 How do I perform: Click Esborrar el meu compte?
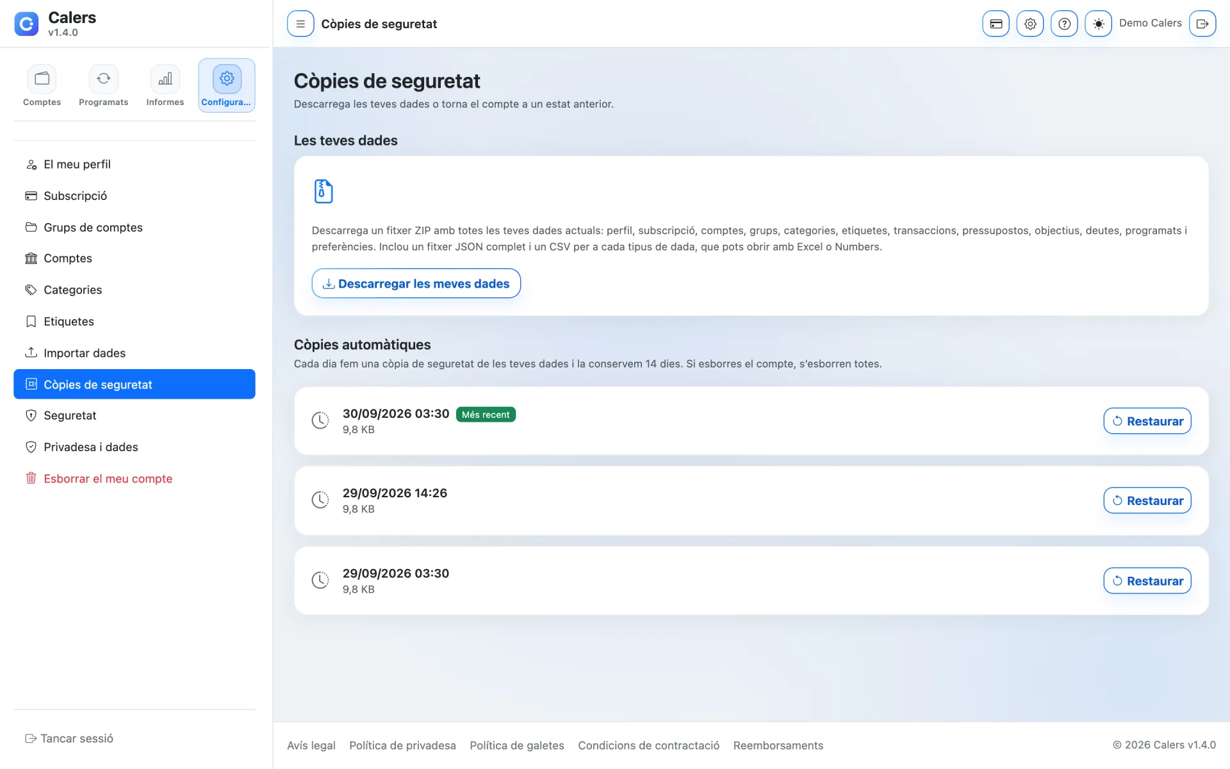[135, 479]
